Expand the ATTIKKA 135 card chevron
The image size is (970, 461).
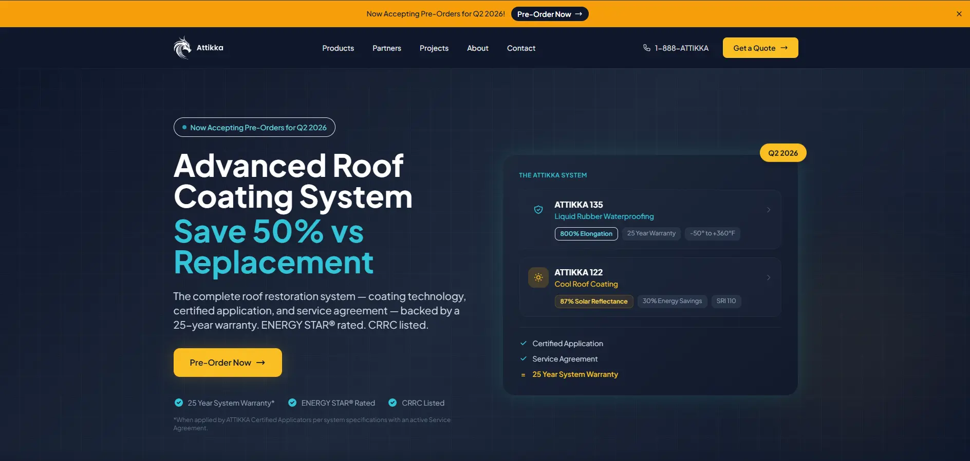[x=769, y=210]
